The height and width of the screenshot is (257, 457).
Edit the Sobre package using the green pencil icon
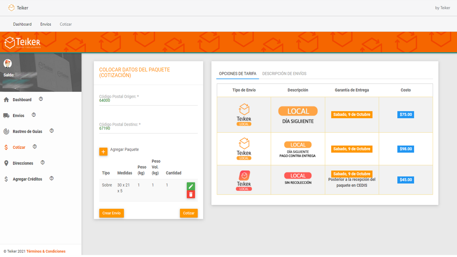click(191, 186)
